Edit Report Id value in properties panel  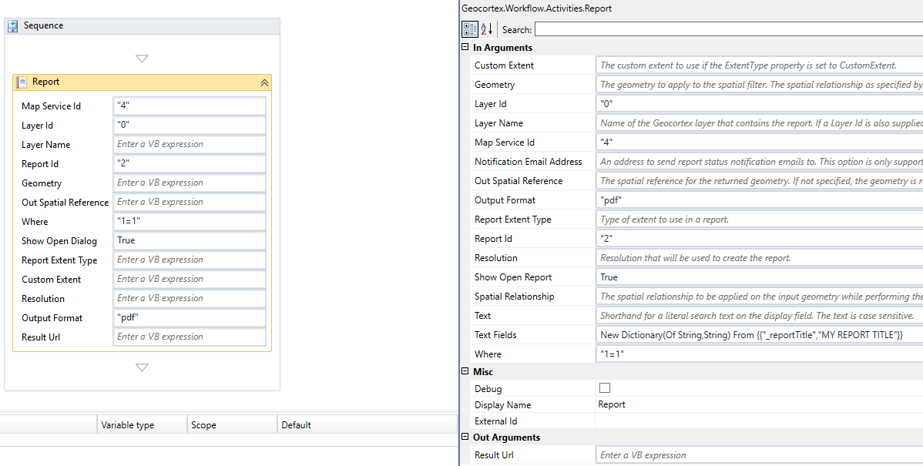coord(760,238)
